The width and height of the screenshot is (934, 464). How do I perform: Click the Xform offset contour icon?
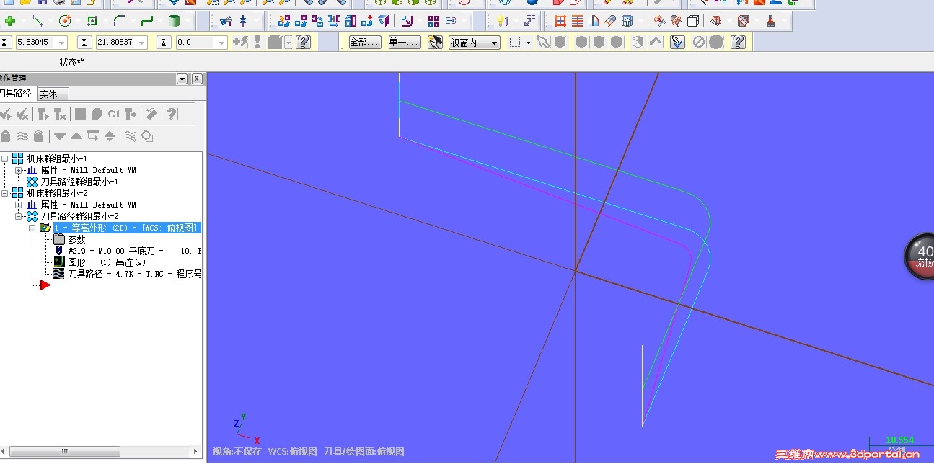(407, 21)
